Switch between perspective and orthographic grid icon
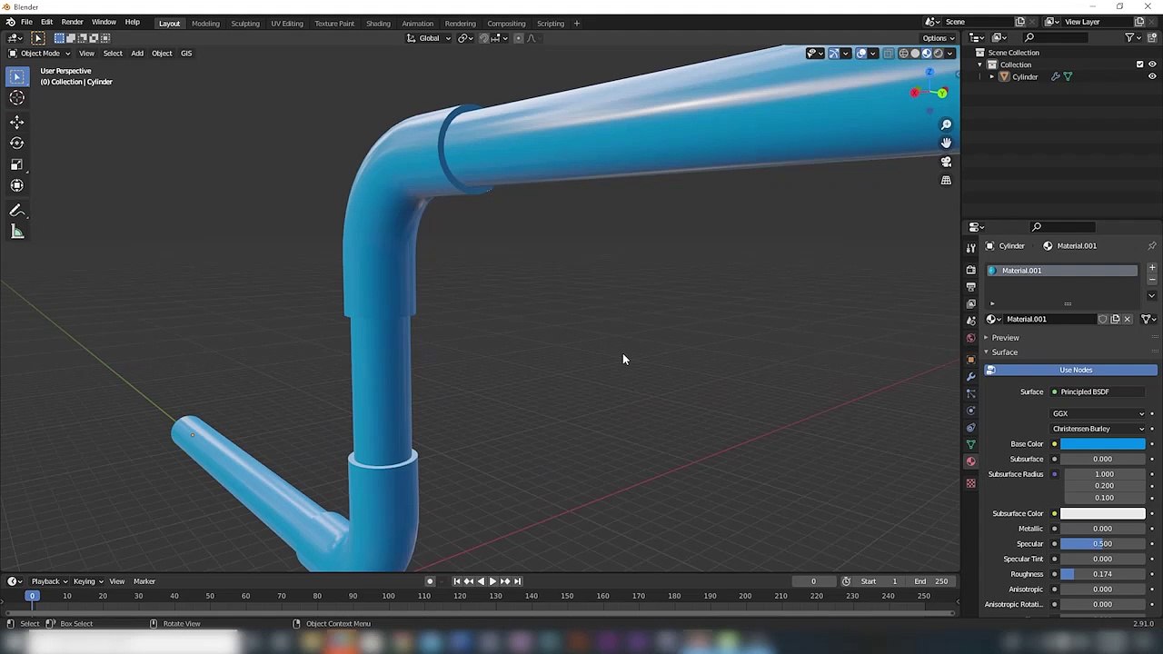The image size is (1163, 654). pyautogui.click(x=946, y=180)
